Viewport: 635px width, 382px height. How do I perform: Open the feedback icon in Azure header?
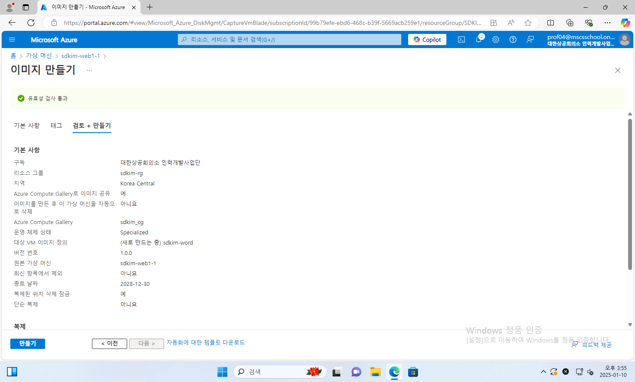[x=530, y=39]
